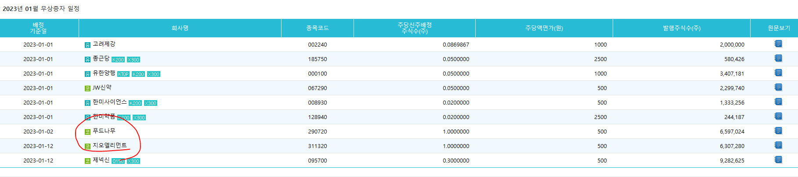The width and height of the screenshot is (798, 177).
Task: Click the KTOP tag next to 유한양행
Action: [x=123, y=74]
